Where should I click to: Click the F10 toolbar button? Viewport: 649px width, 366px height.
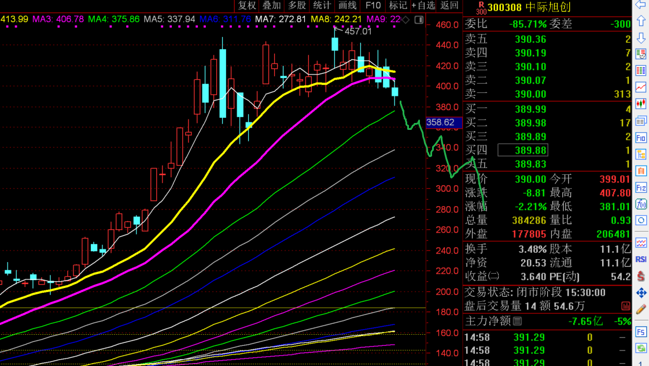click(x=373, y=5)
